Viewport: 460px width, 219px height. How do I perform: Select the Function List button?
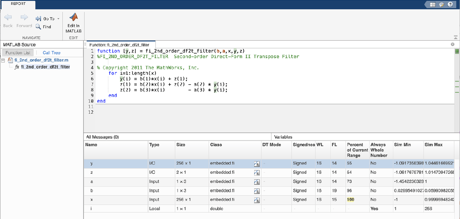(18, 53)
